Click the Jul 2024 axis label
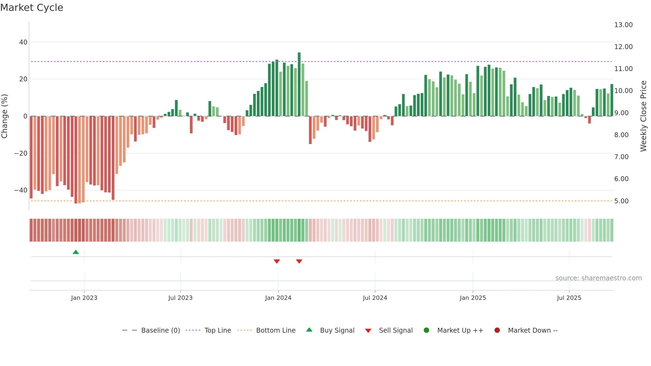This screenshot has width=651, height=366. pyautogui.click(x=375, y=298)
